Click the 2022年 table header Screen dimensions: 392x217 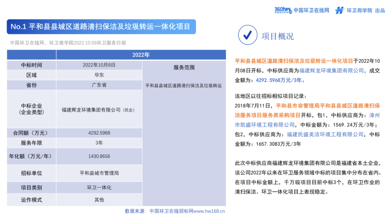[141, 55]
